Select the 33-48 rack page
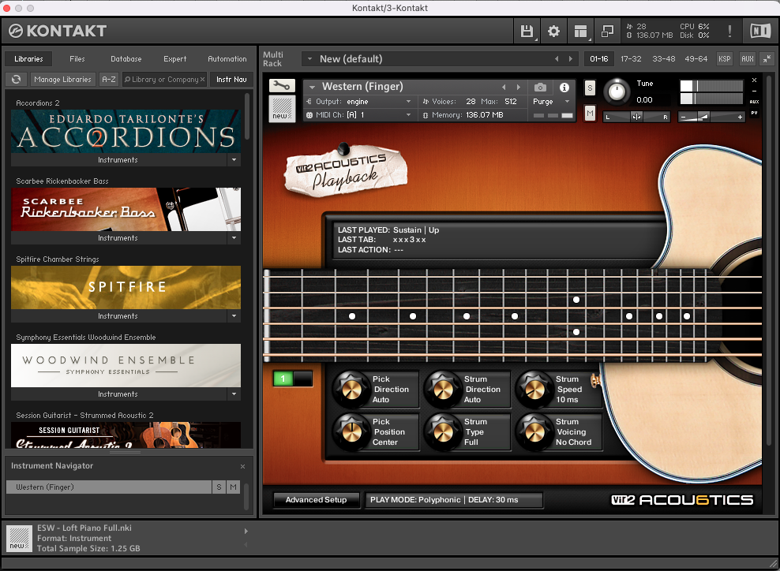780x571 pixels. pyautogui.click(x=664, y=58)
